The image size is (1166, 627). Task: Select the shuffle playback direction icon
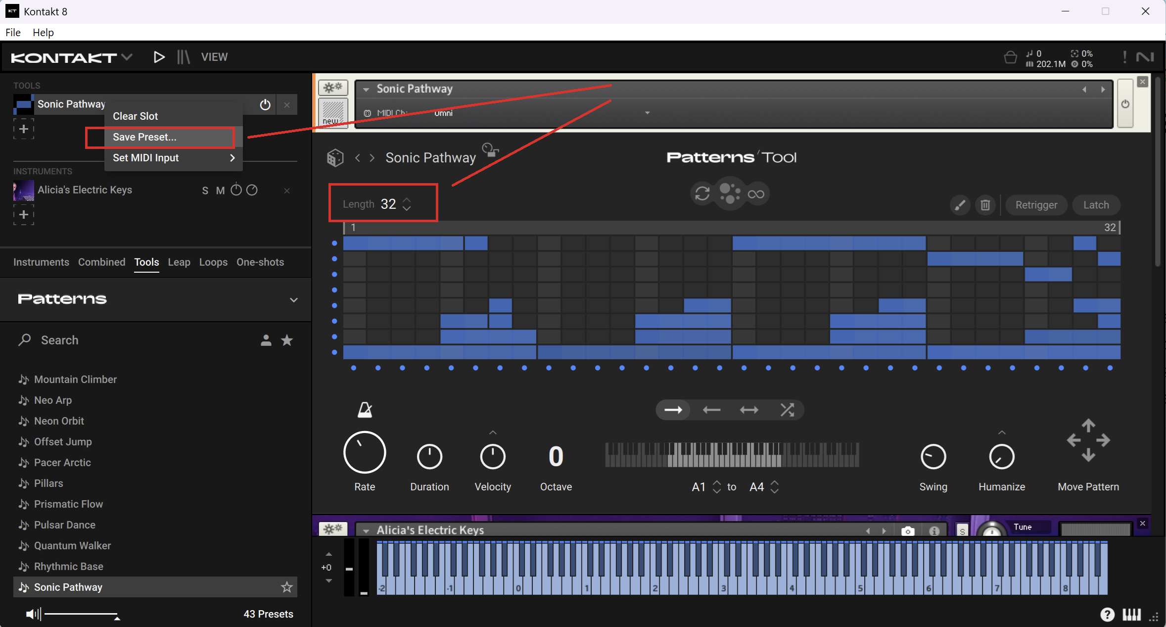click(787, 410)
